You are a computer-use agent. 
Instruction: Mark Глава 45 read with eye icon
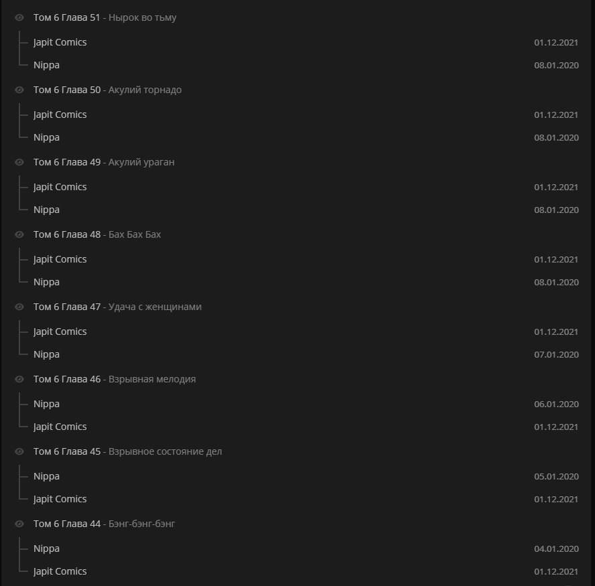(x=19, y=452)
